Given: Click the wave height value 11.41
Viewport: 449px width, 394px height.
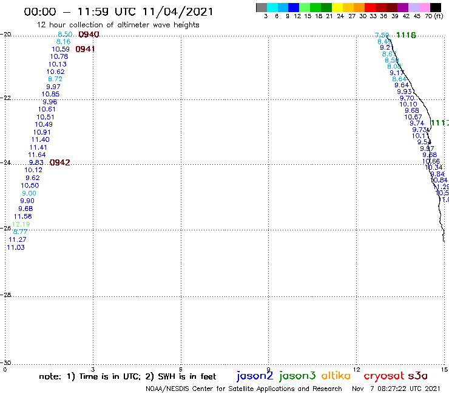Looking at the screenshot, I should coord(38,147).
